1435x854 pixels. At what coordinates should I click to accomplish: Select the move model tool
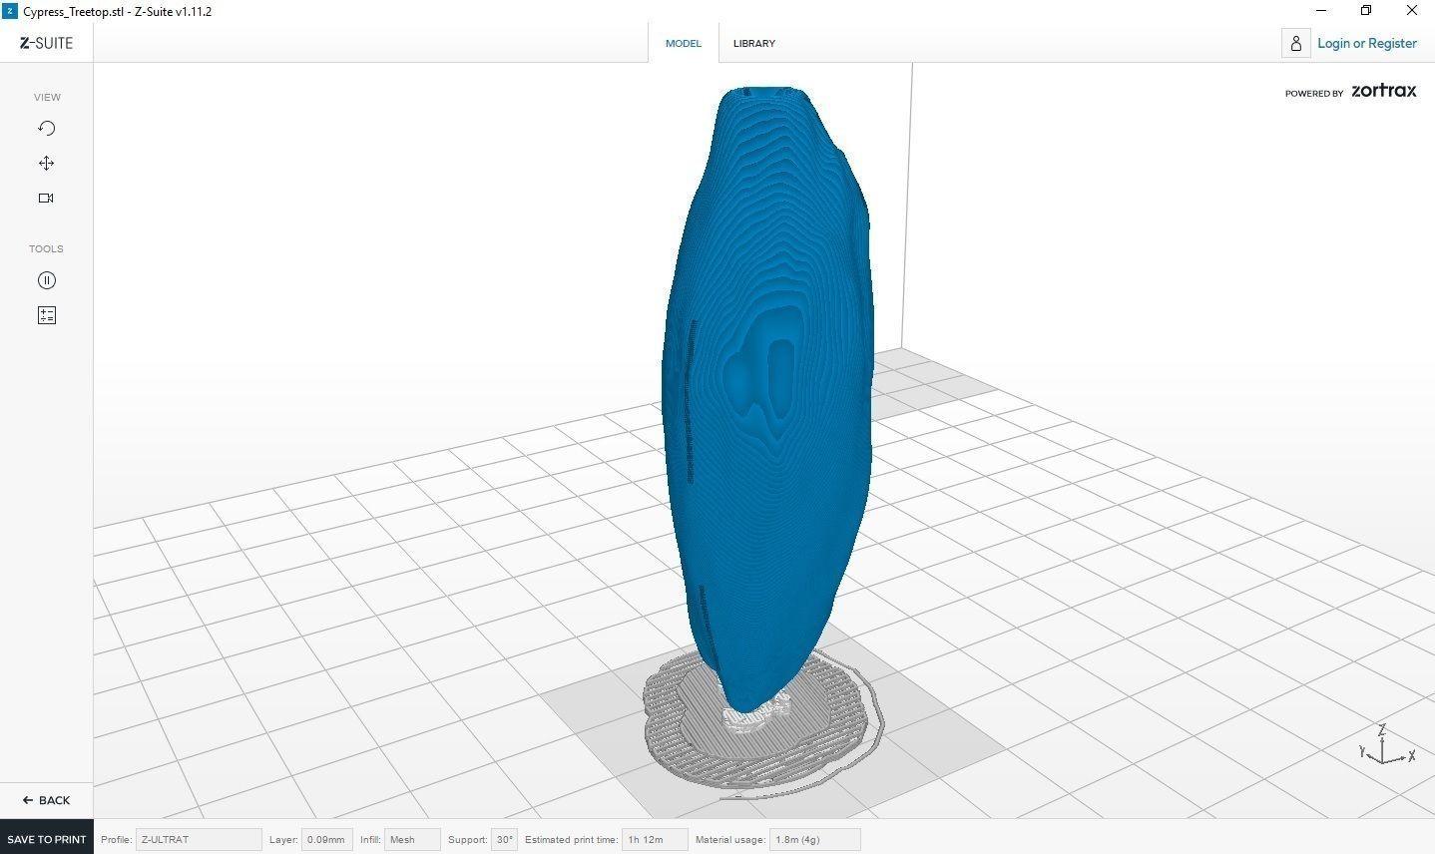coord(46,163)
